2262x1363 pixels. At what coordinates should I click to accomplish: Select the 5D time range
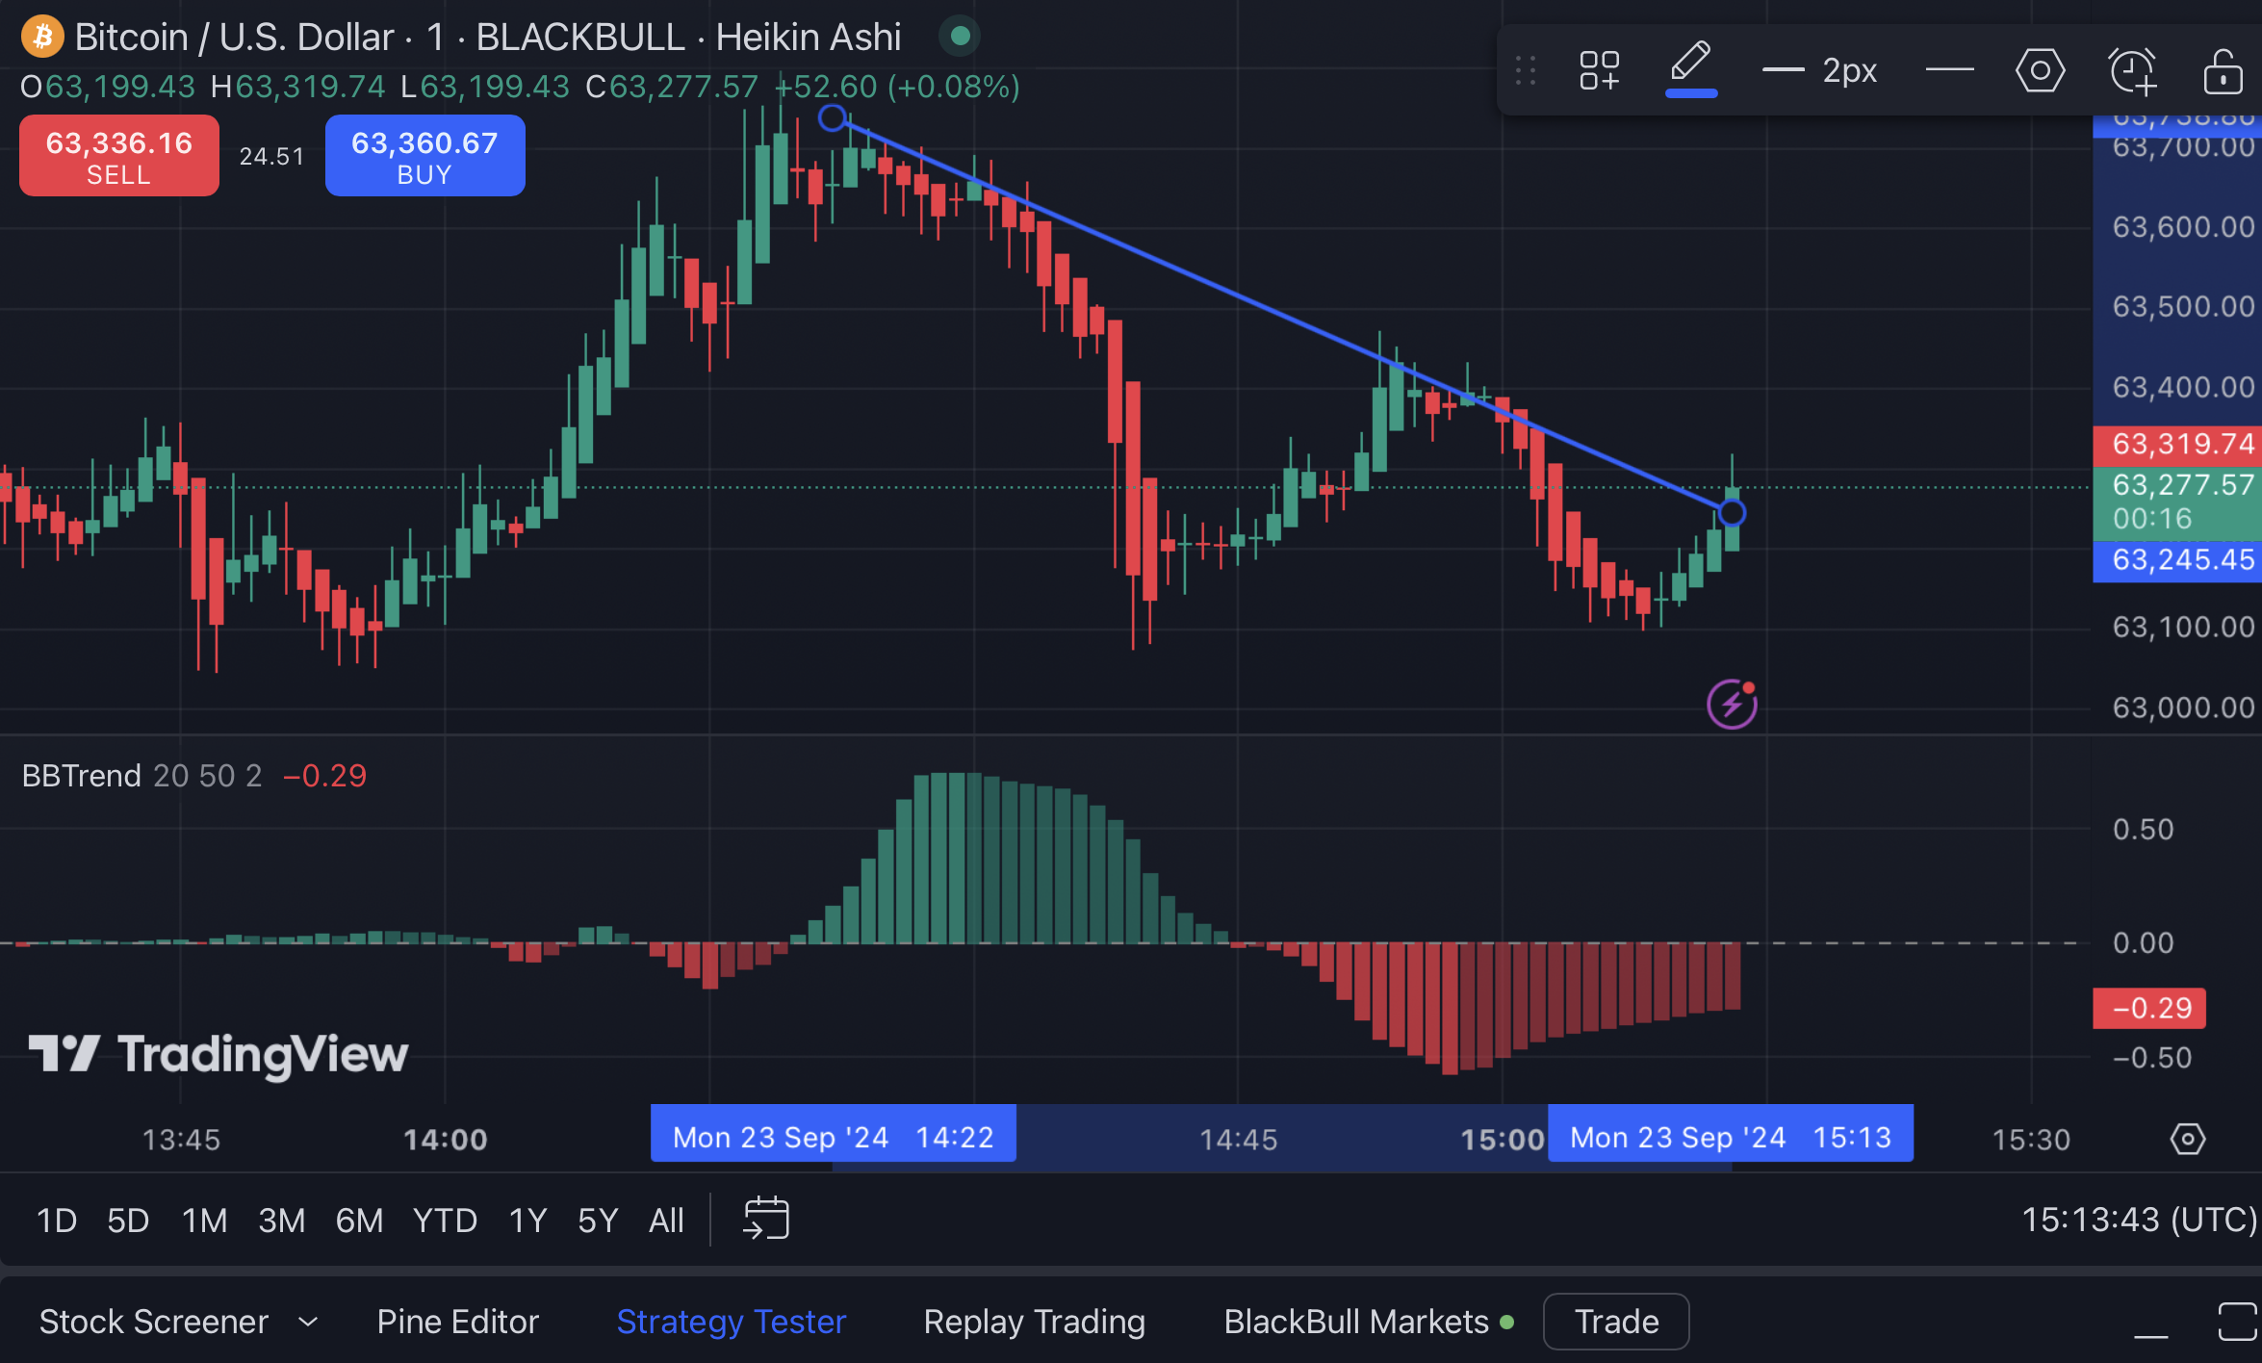pyautogui.click(x=128, y=1221)
